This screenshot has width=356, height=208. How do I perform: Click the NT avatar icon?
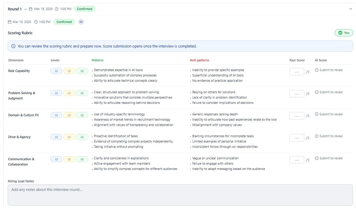pos(81,22)
